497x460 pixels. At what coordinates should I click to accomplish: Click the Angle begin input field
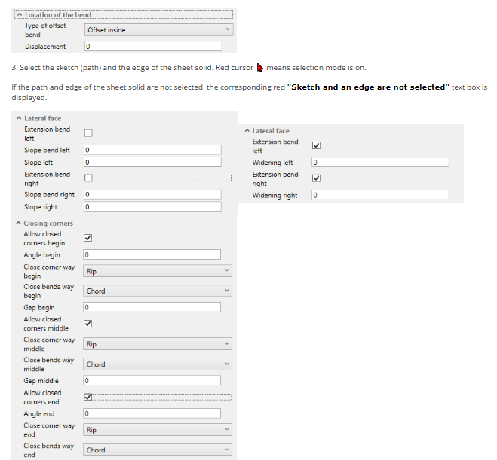(152, 255)
